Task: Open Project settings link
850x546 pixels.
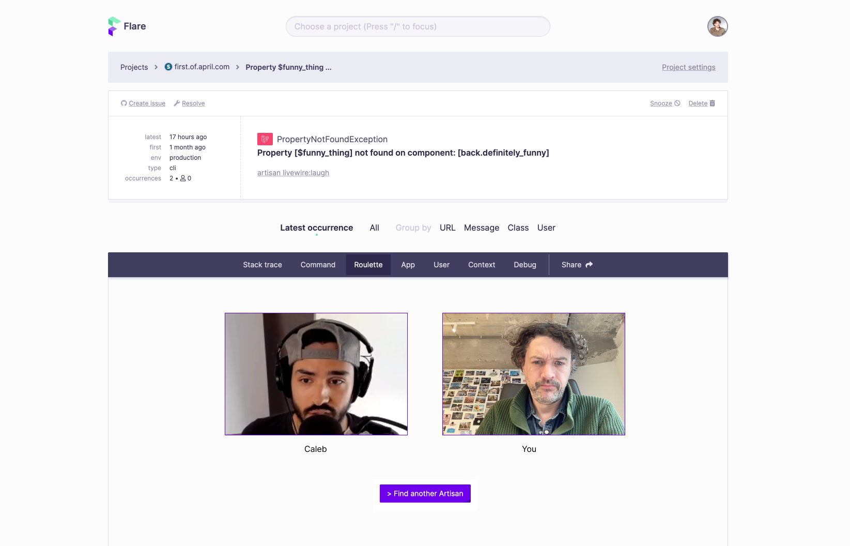Action: pyautogui.click(x=688, y=67)
